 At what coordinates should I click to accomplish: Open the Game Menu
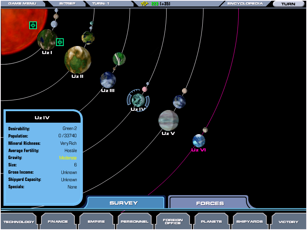[x=22, y=4]
